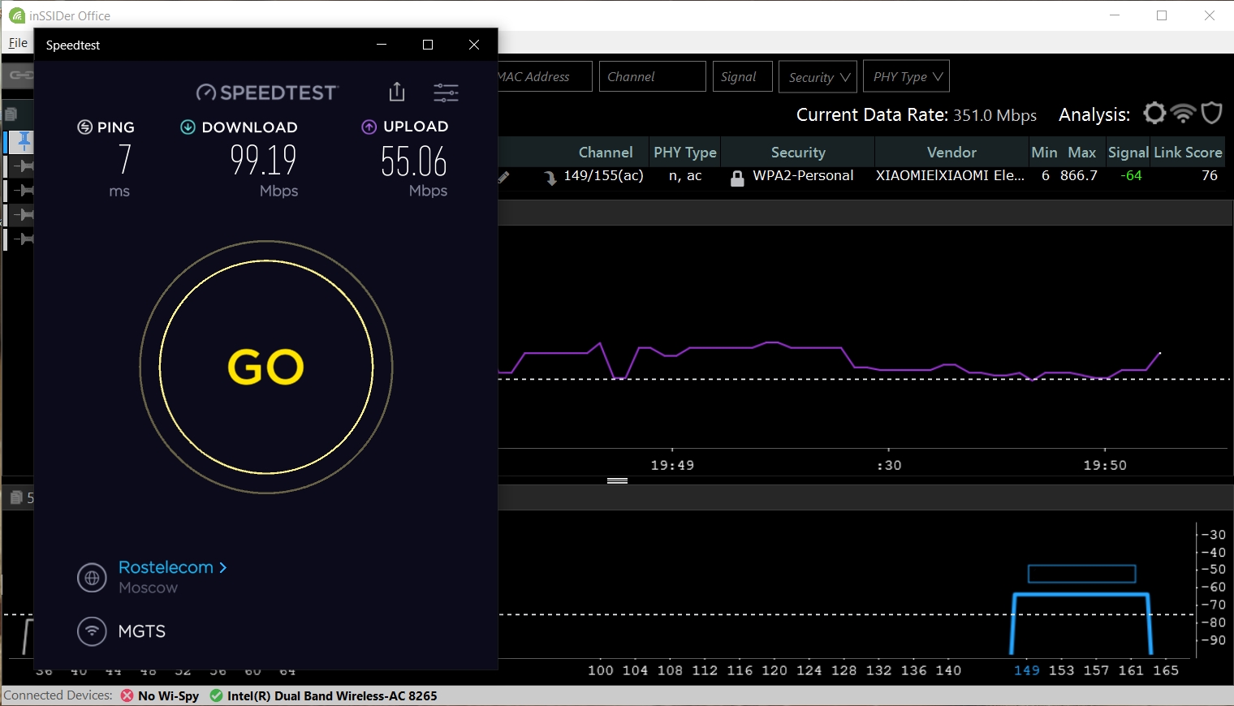Viewport: 1234px width, 706px height.
Task: Click the Intel Dual Band adapter status check icon
Action: 216,695
